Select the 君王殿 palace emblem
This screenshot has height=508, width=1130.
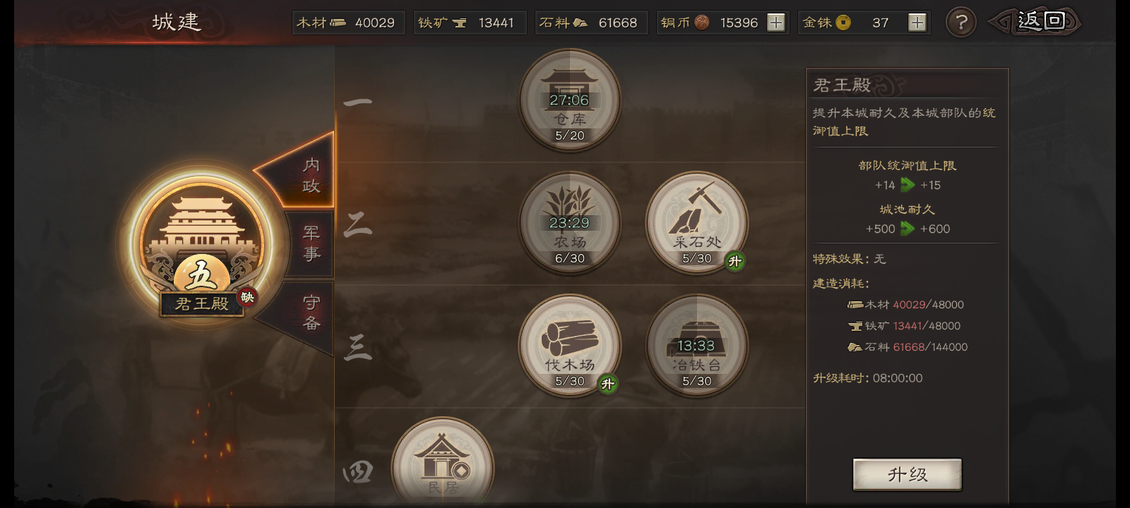(202, 243)
